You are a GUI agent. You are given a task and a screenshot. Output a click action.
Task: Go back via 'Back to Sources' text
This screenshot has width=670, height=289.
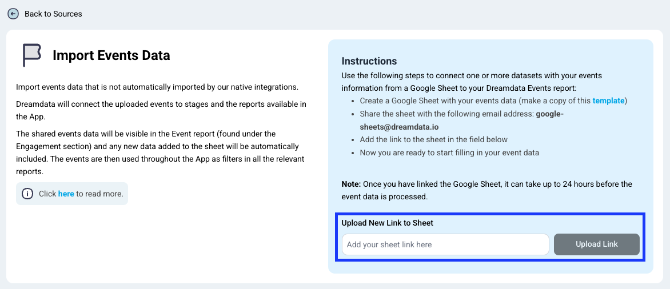click(53, 14)
